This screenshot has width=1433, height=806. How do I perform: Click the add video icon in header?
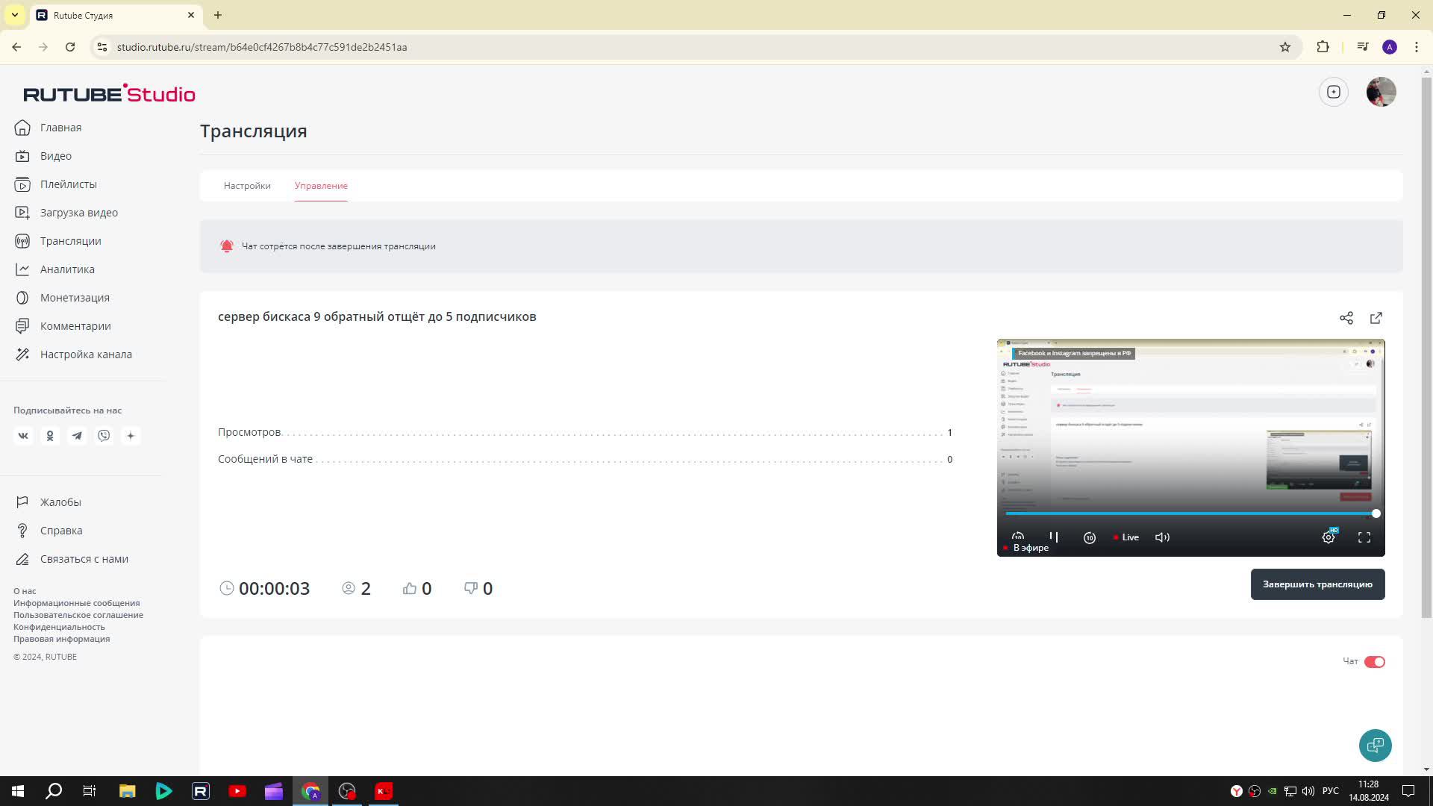tap(1333, 92)
